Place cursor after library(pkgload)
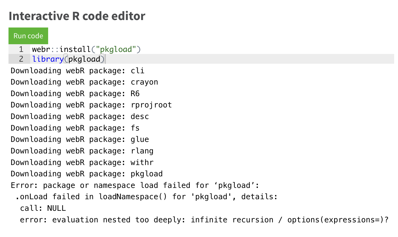398x237 pixels. 106,59
